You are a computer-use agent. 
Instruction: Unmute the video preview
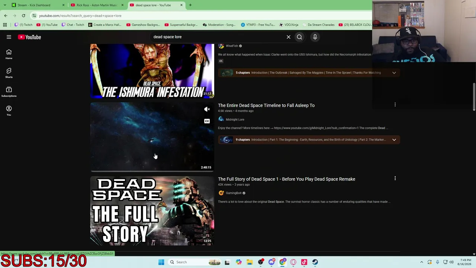pyautogui.click(x=207, y=109)
